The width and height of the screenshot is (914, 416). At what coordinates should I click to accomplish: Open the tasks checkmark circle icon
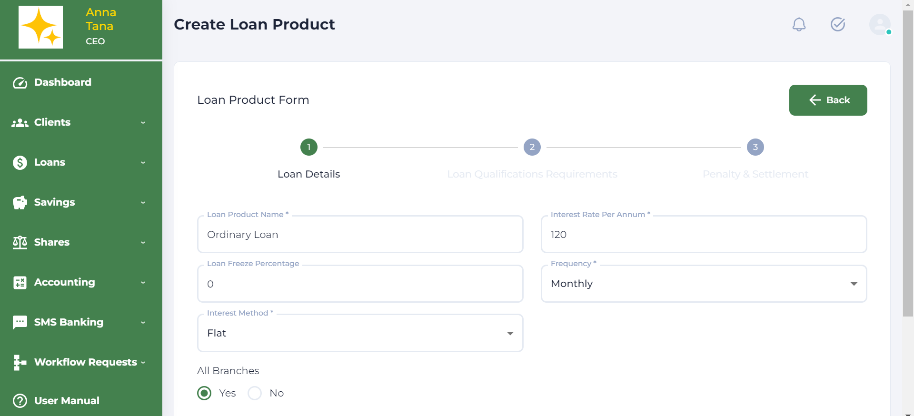click(837, 24)
